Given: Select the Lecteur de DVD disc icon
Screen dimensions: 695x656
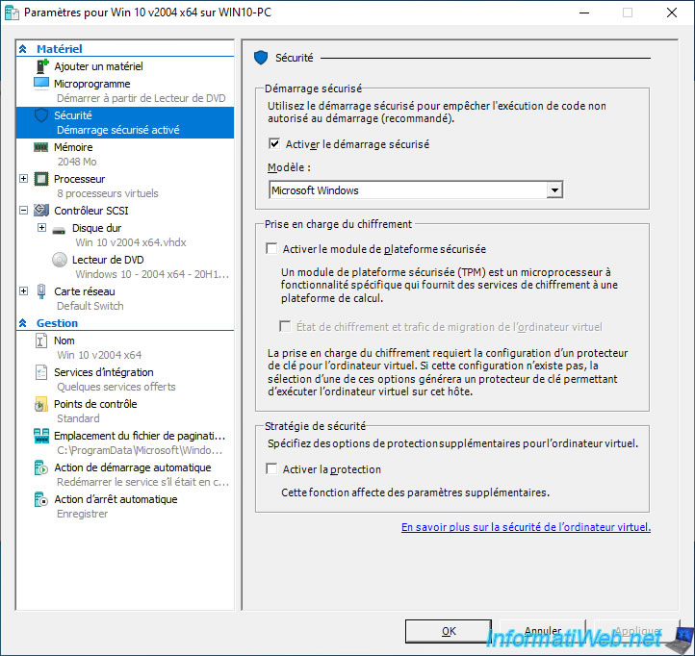Looking at the screenshot, I should [x=60, y=260].
